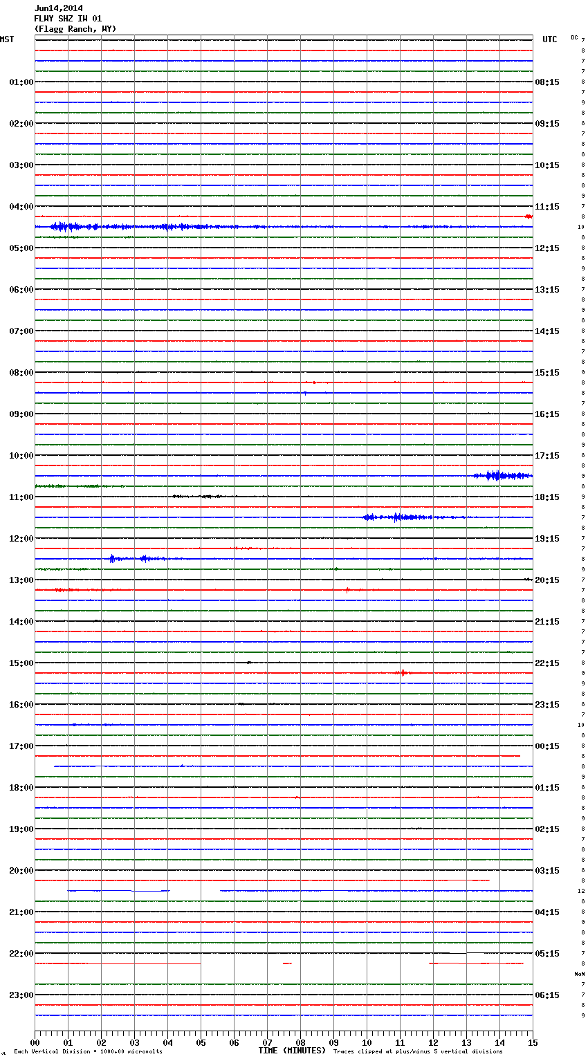Select the "06:00" MST hour label
Image resolution: width=588 pixels, height=1061 pixels.
[21, 290]
